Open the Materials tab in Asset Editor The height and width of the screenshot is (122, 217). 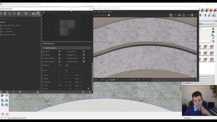(x=1, y=14)
